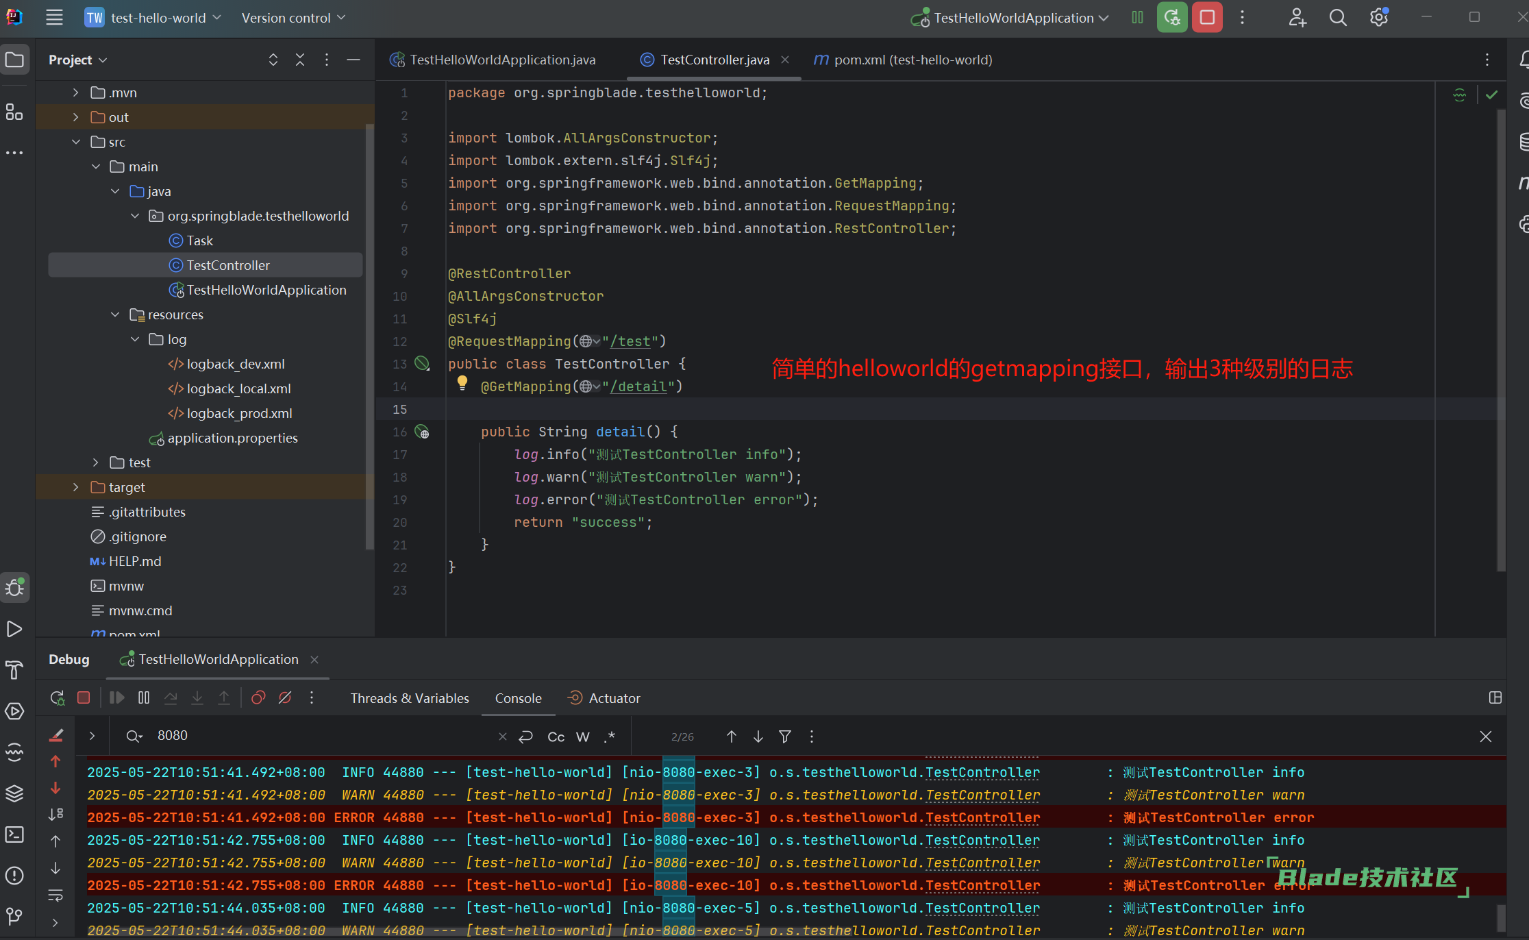Image resolution: width=1529 pixels, height=940 pixels.
Task: Toggle Words (W) in console search
Action: click(x=583, y=737)
